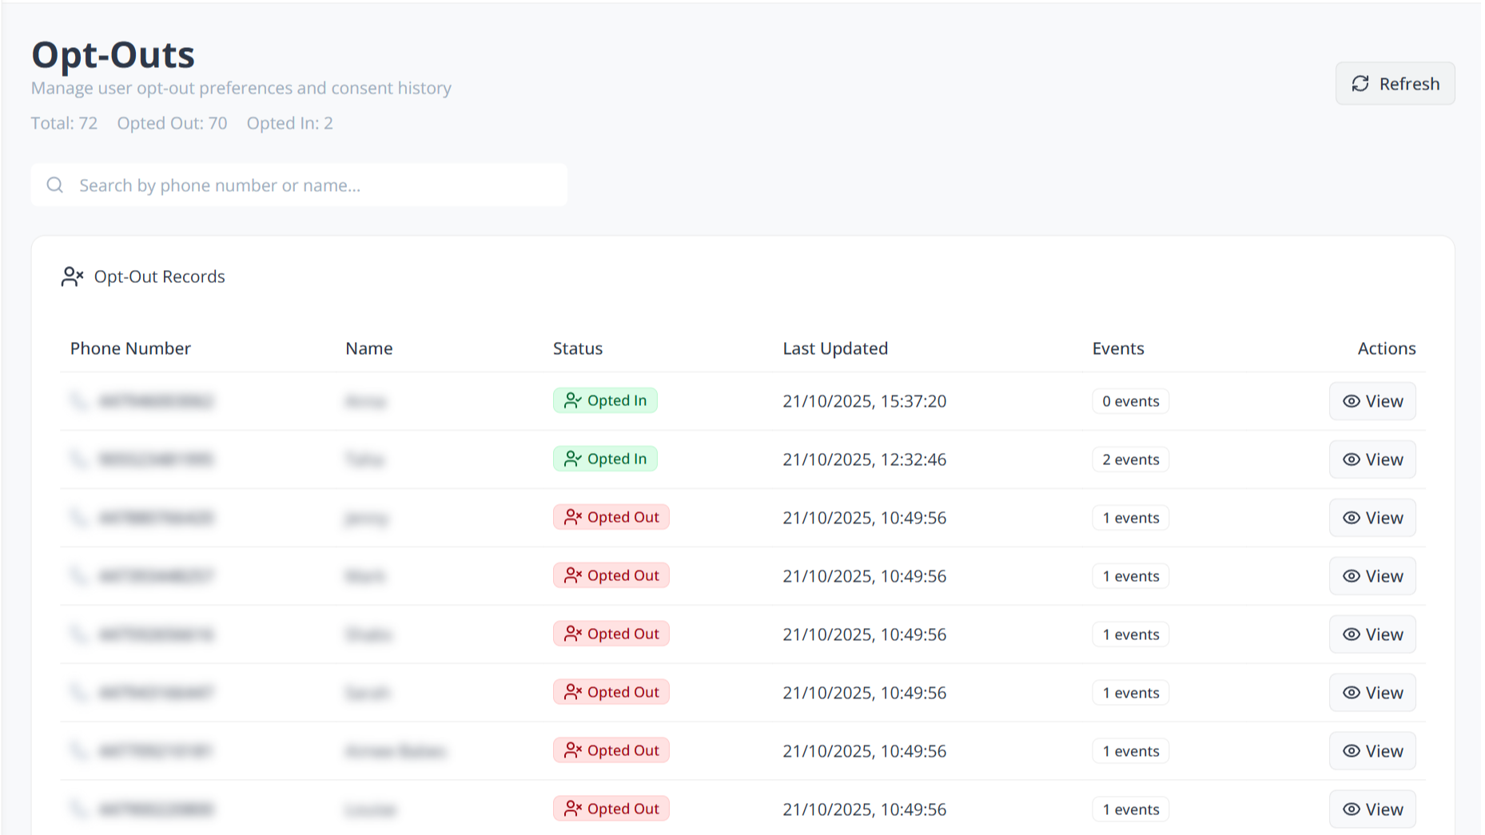This screenshot has height=835, width=1485.
Task: Click the 0 events badge in the first row
Action: [1130, 401]
